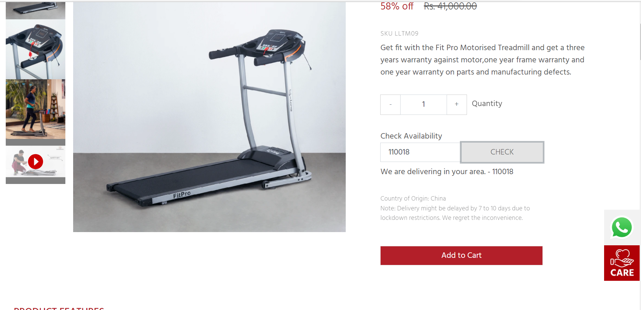Image resolution: width=641 pixels, height=310 pixels.
Task: Play the treadmill product video thumbnail
Action: pos(36,162)
